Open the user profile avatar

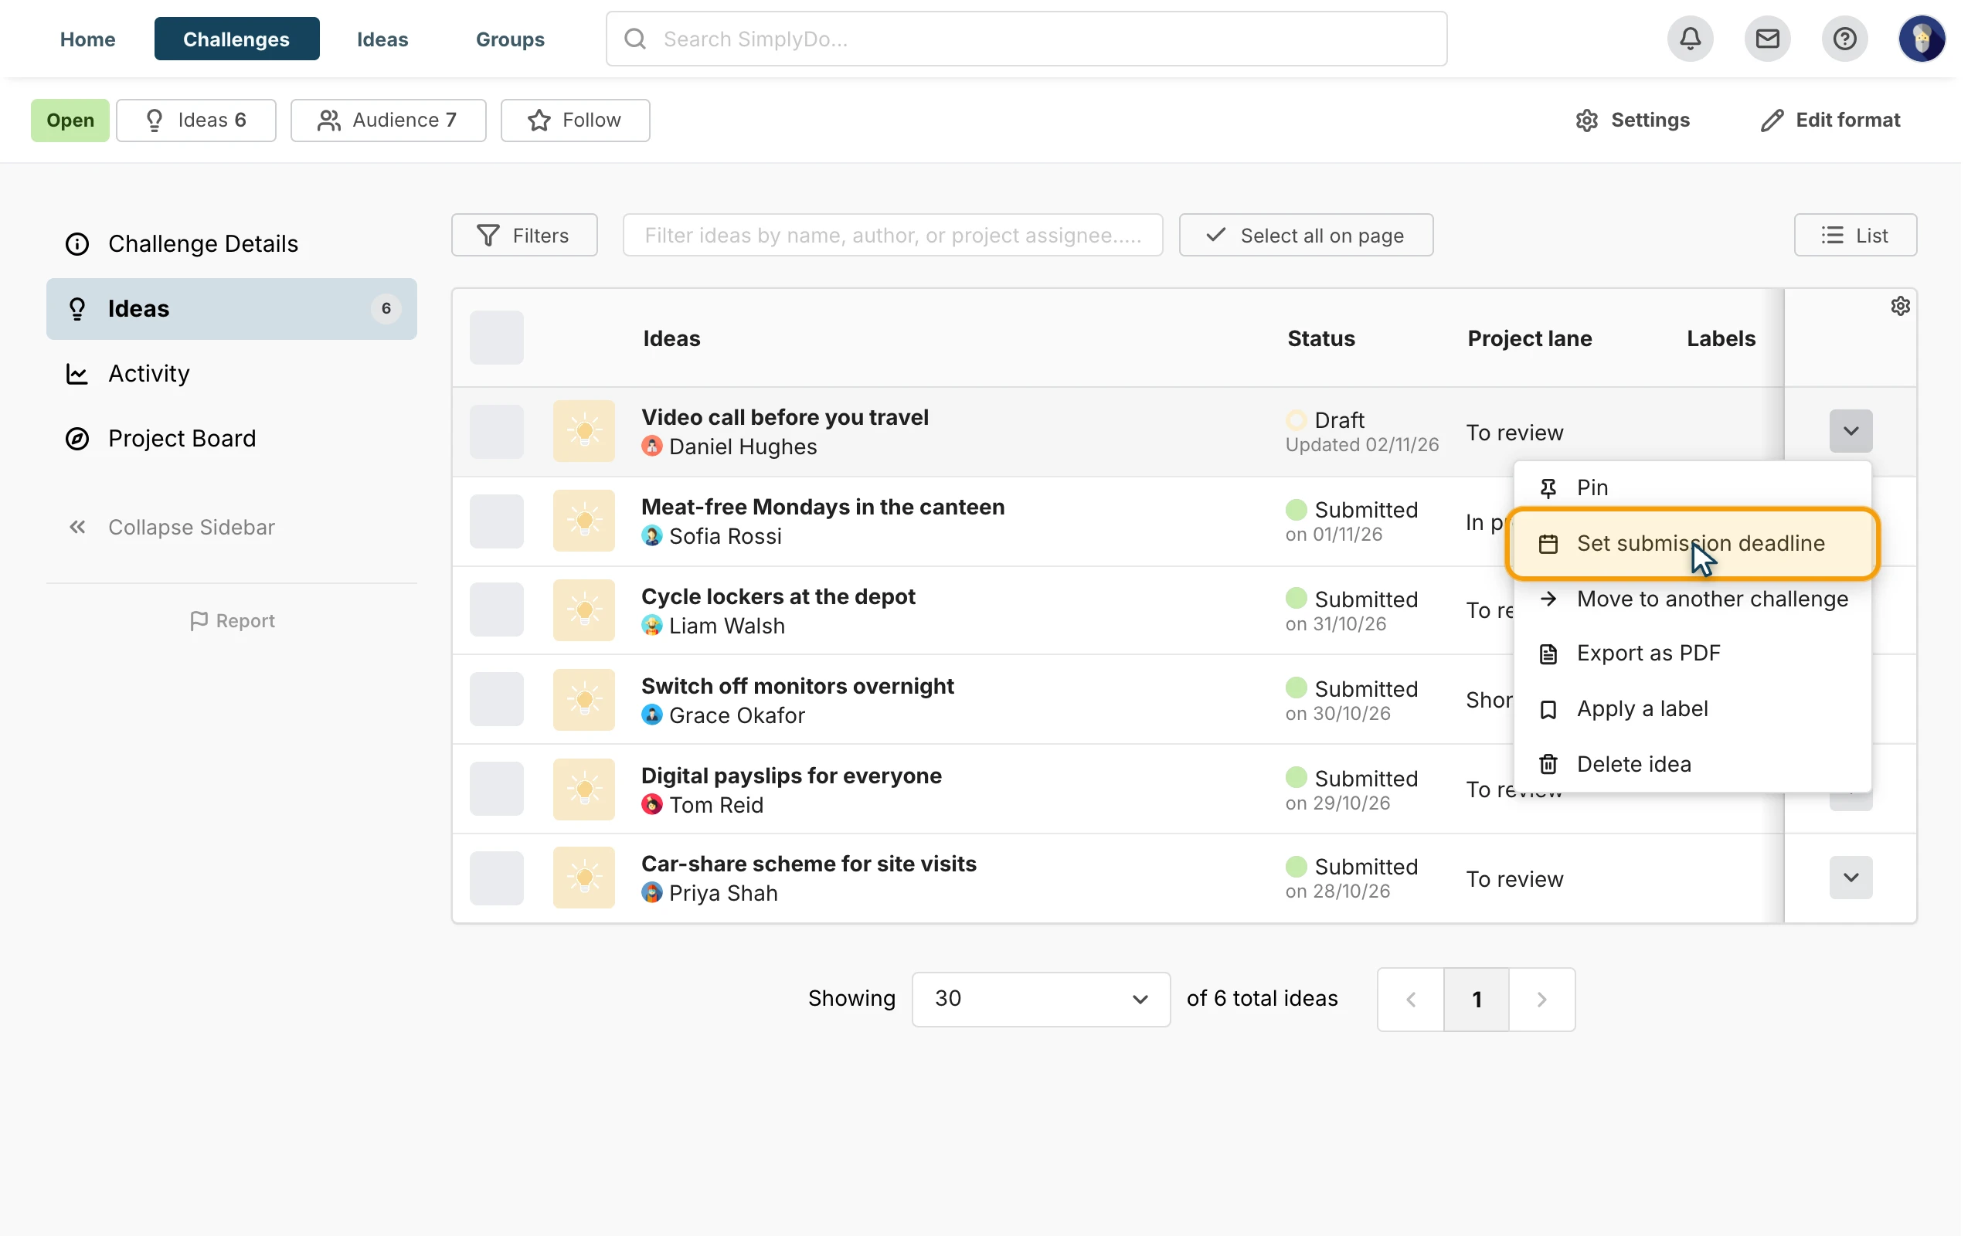tap(1922, 39)
